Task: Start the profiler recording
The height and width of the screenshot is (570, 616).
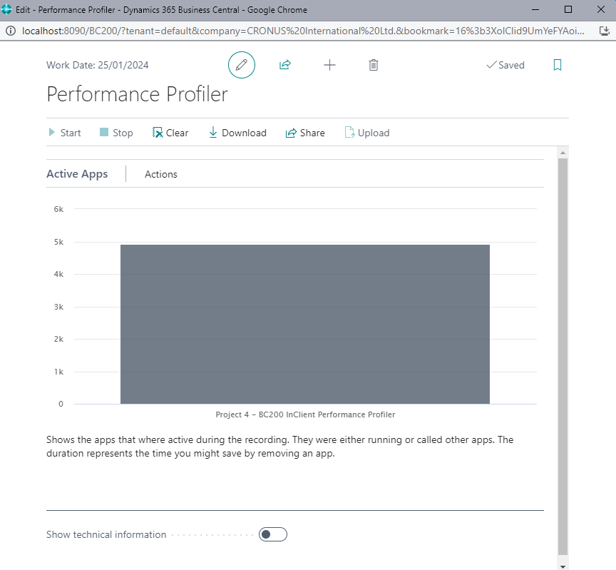Action: coord(64,133)
